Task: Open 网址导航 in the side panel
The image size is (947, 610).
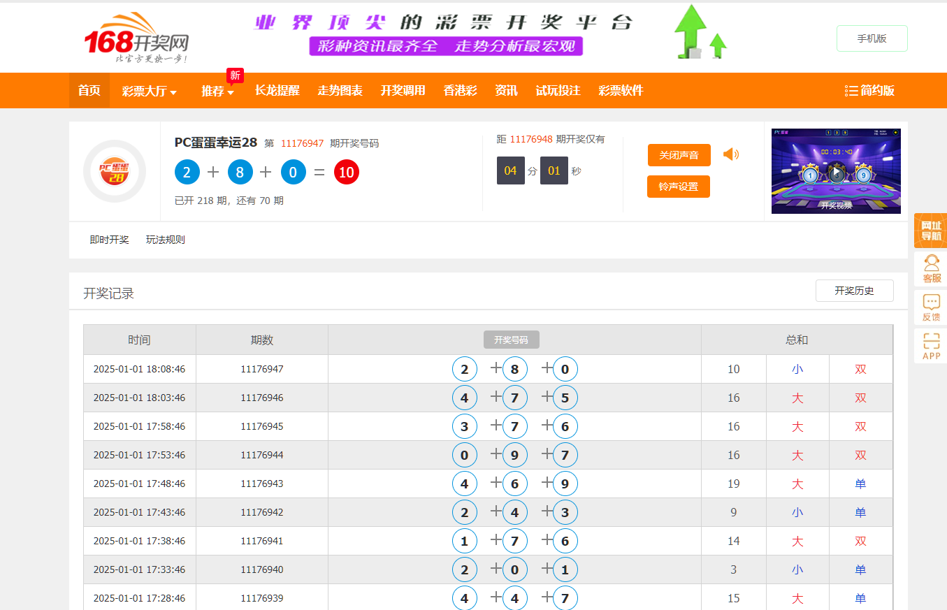Action: 930,231
